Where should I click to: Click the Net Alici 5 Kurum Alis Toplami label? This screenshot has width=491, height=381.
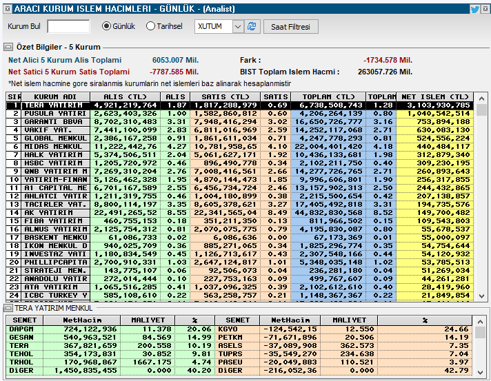(x=65, y=60)
